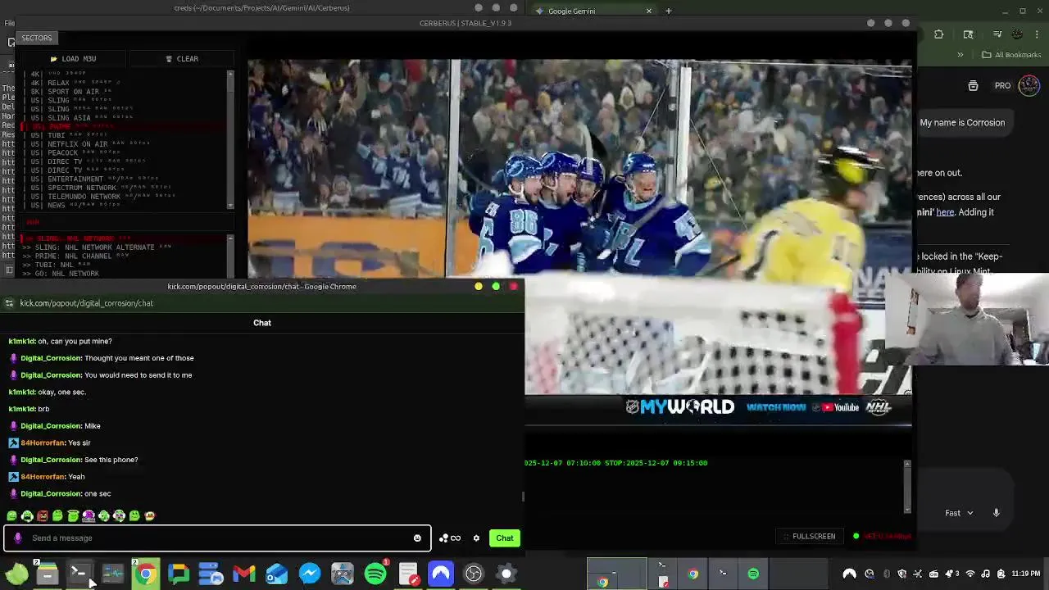
Task: Click the Gemini profile avatar
Action: [1029, 85]
